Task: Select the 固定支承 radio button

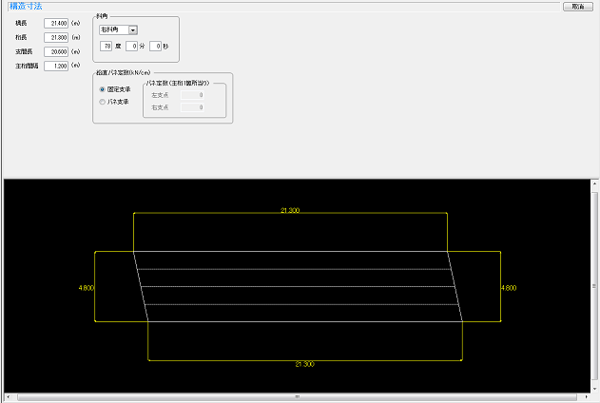Action: coord(102,89)
